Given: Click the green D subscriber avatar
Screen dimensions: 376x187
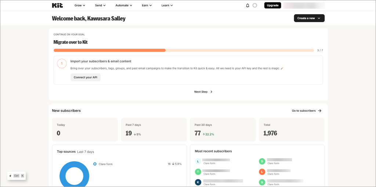Looking at the screenshot, I should [262, 161].
